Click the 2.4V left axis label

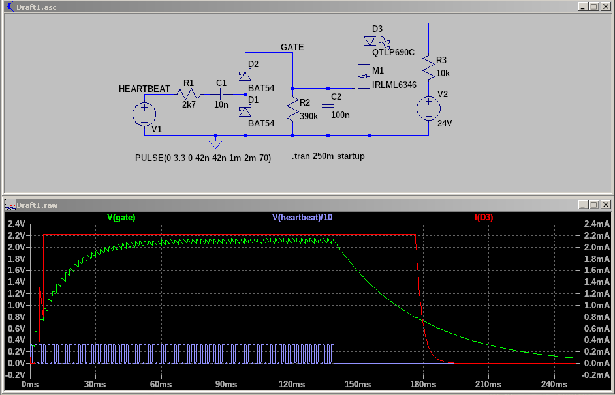pyautogui.click(x=16, y=224)
